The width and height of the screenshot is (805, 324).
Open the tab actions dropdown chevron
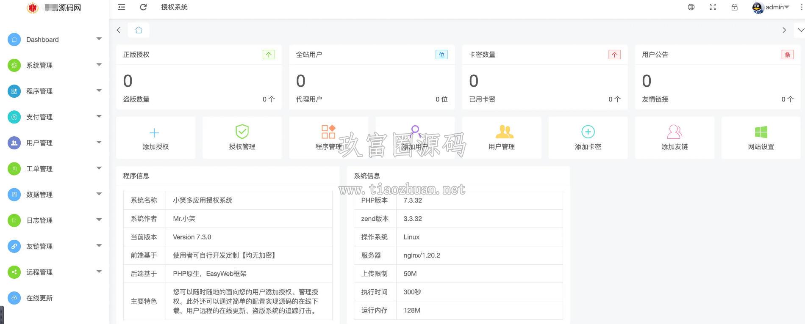point(801,30)
